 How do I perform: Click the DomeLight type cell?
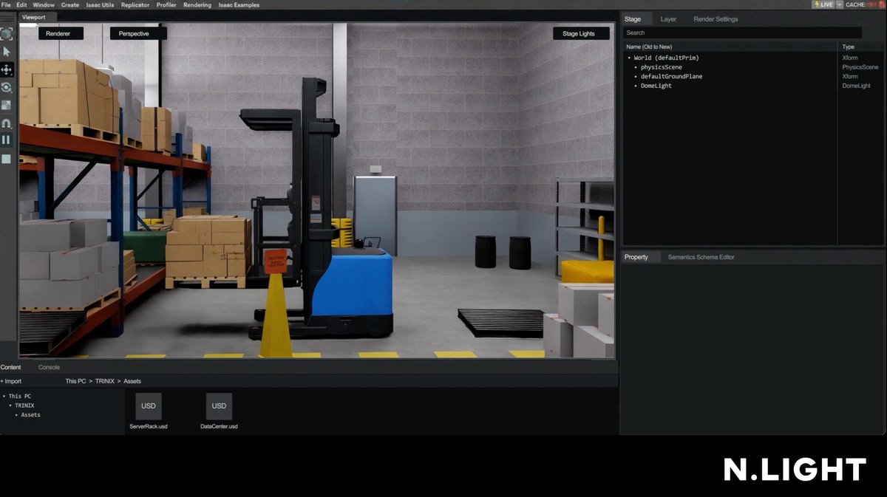click(x=856, y=86)
